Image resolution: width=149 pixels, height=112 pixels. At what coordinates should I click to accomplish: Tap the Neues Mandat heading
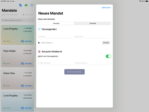point(51,13)
